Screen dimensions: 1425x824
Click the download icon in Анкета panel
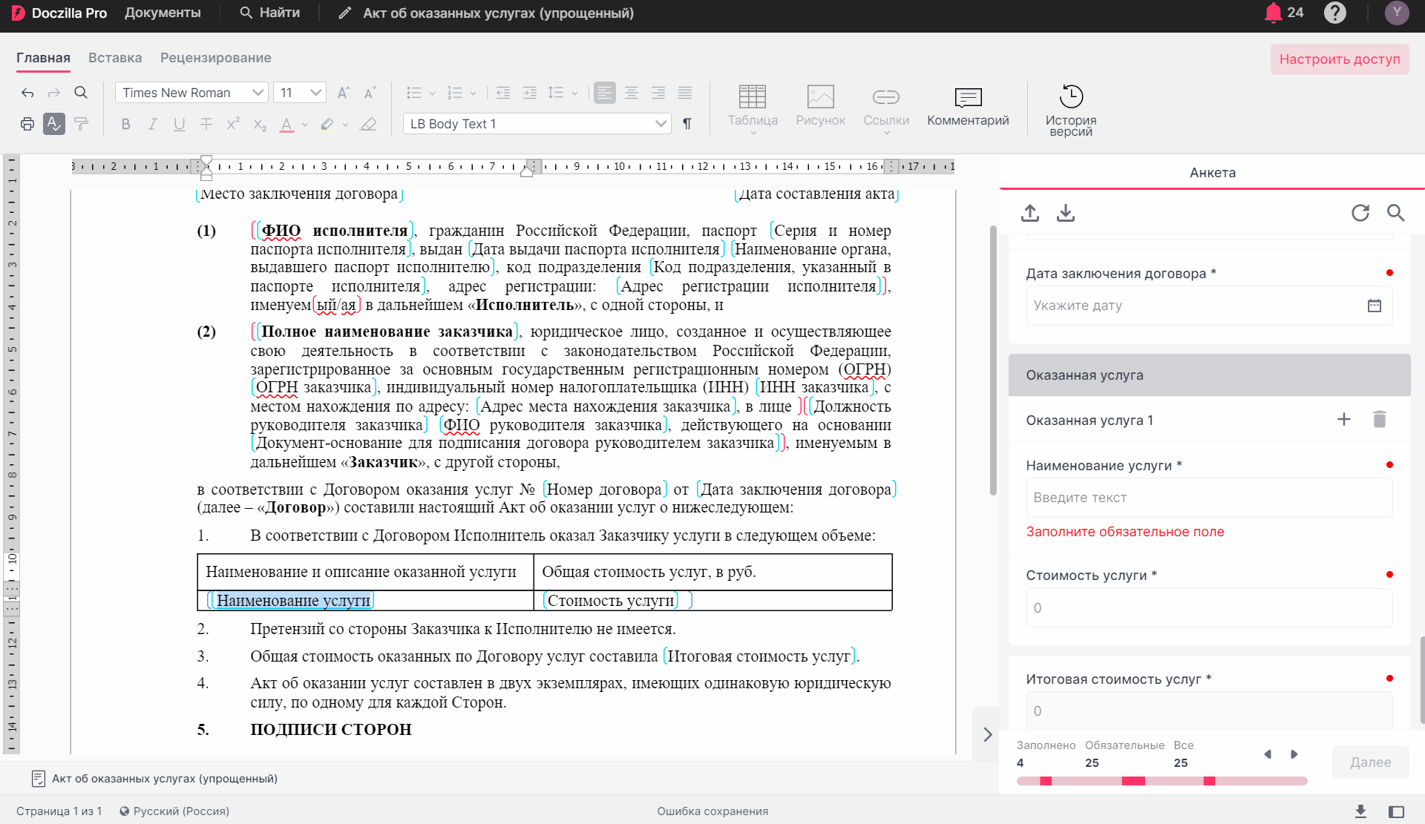coord(1066,213)
